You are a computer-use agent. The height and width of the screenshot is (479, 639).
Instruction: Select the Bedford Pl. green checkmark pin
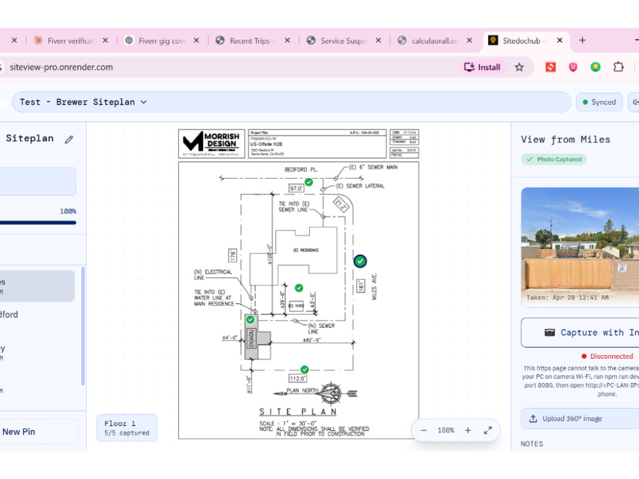click(x=309, y=182)
